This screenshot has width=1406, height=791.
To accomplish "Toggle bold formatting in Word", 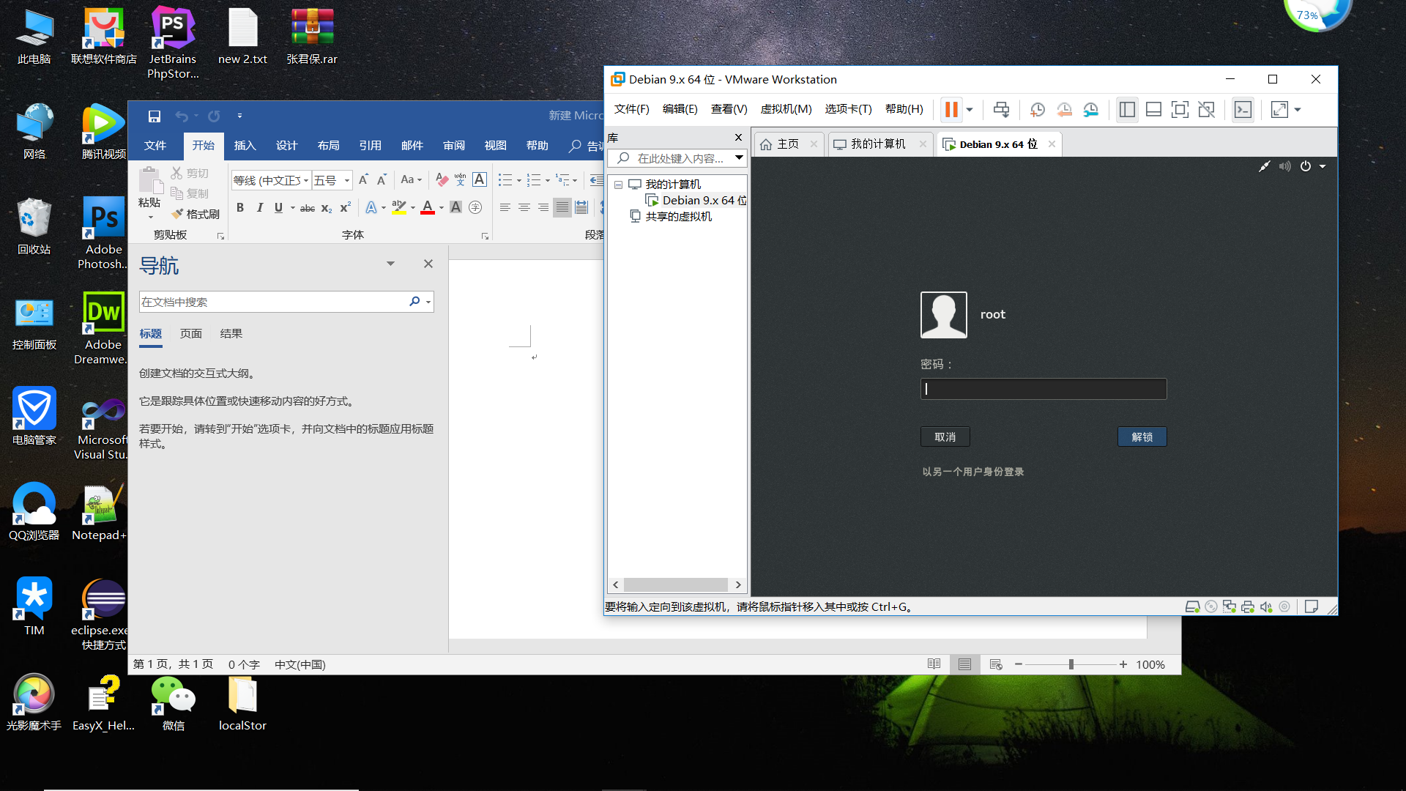I will [240, 208].
